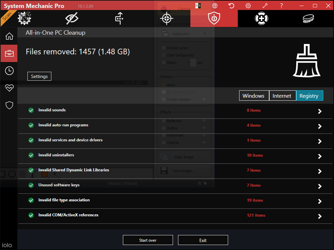
Task: Select the shield power security icon
Action: (x=214, y=18)
